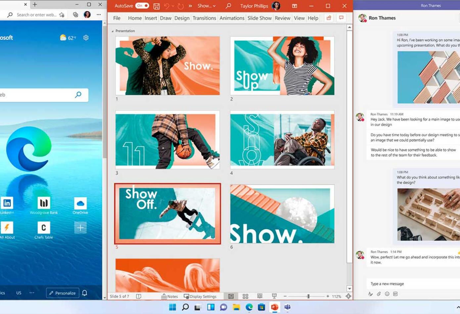Image resolution: width=460 pixels, height=314 pixels.
Task: Zoom out with the minus button
Action: click(x=285, y=296)
